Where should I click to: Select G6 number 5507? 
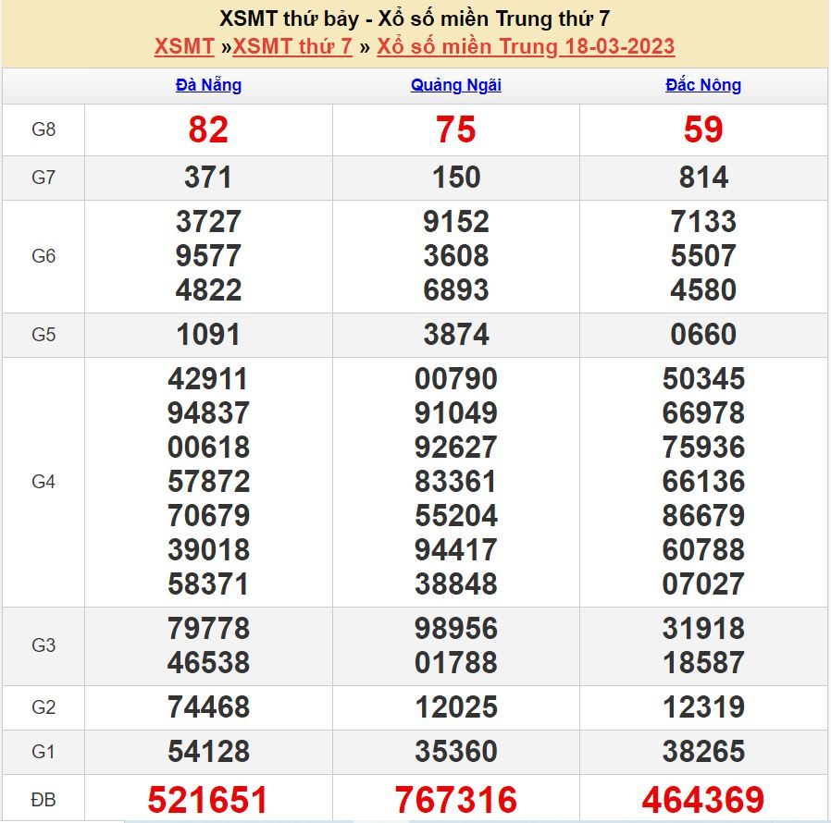pyautogui.click(x=703, y=256)
